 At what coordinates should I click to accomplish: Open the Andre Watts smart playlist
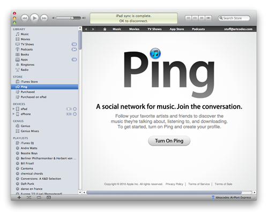tap(44, 148)
